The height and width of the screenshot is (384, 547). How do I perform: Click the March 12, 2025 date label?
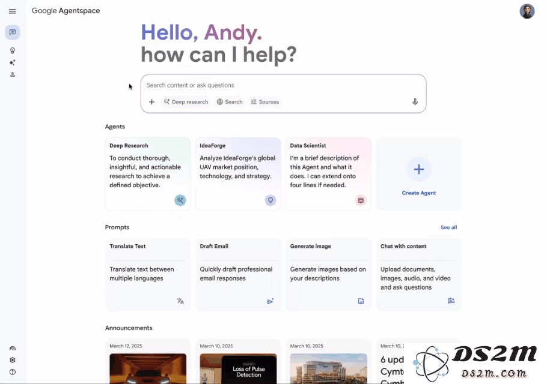point(126,346)
